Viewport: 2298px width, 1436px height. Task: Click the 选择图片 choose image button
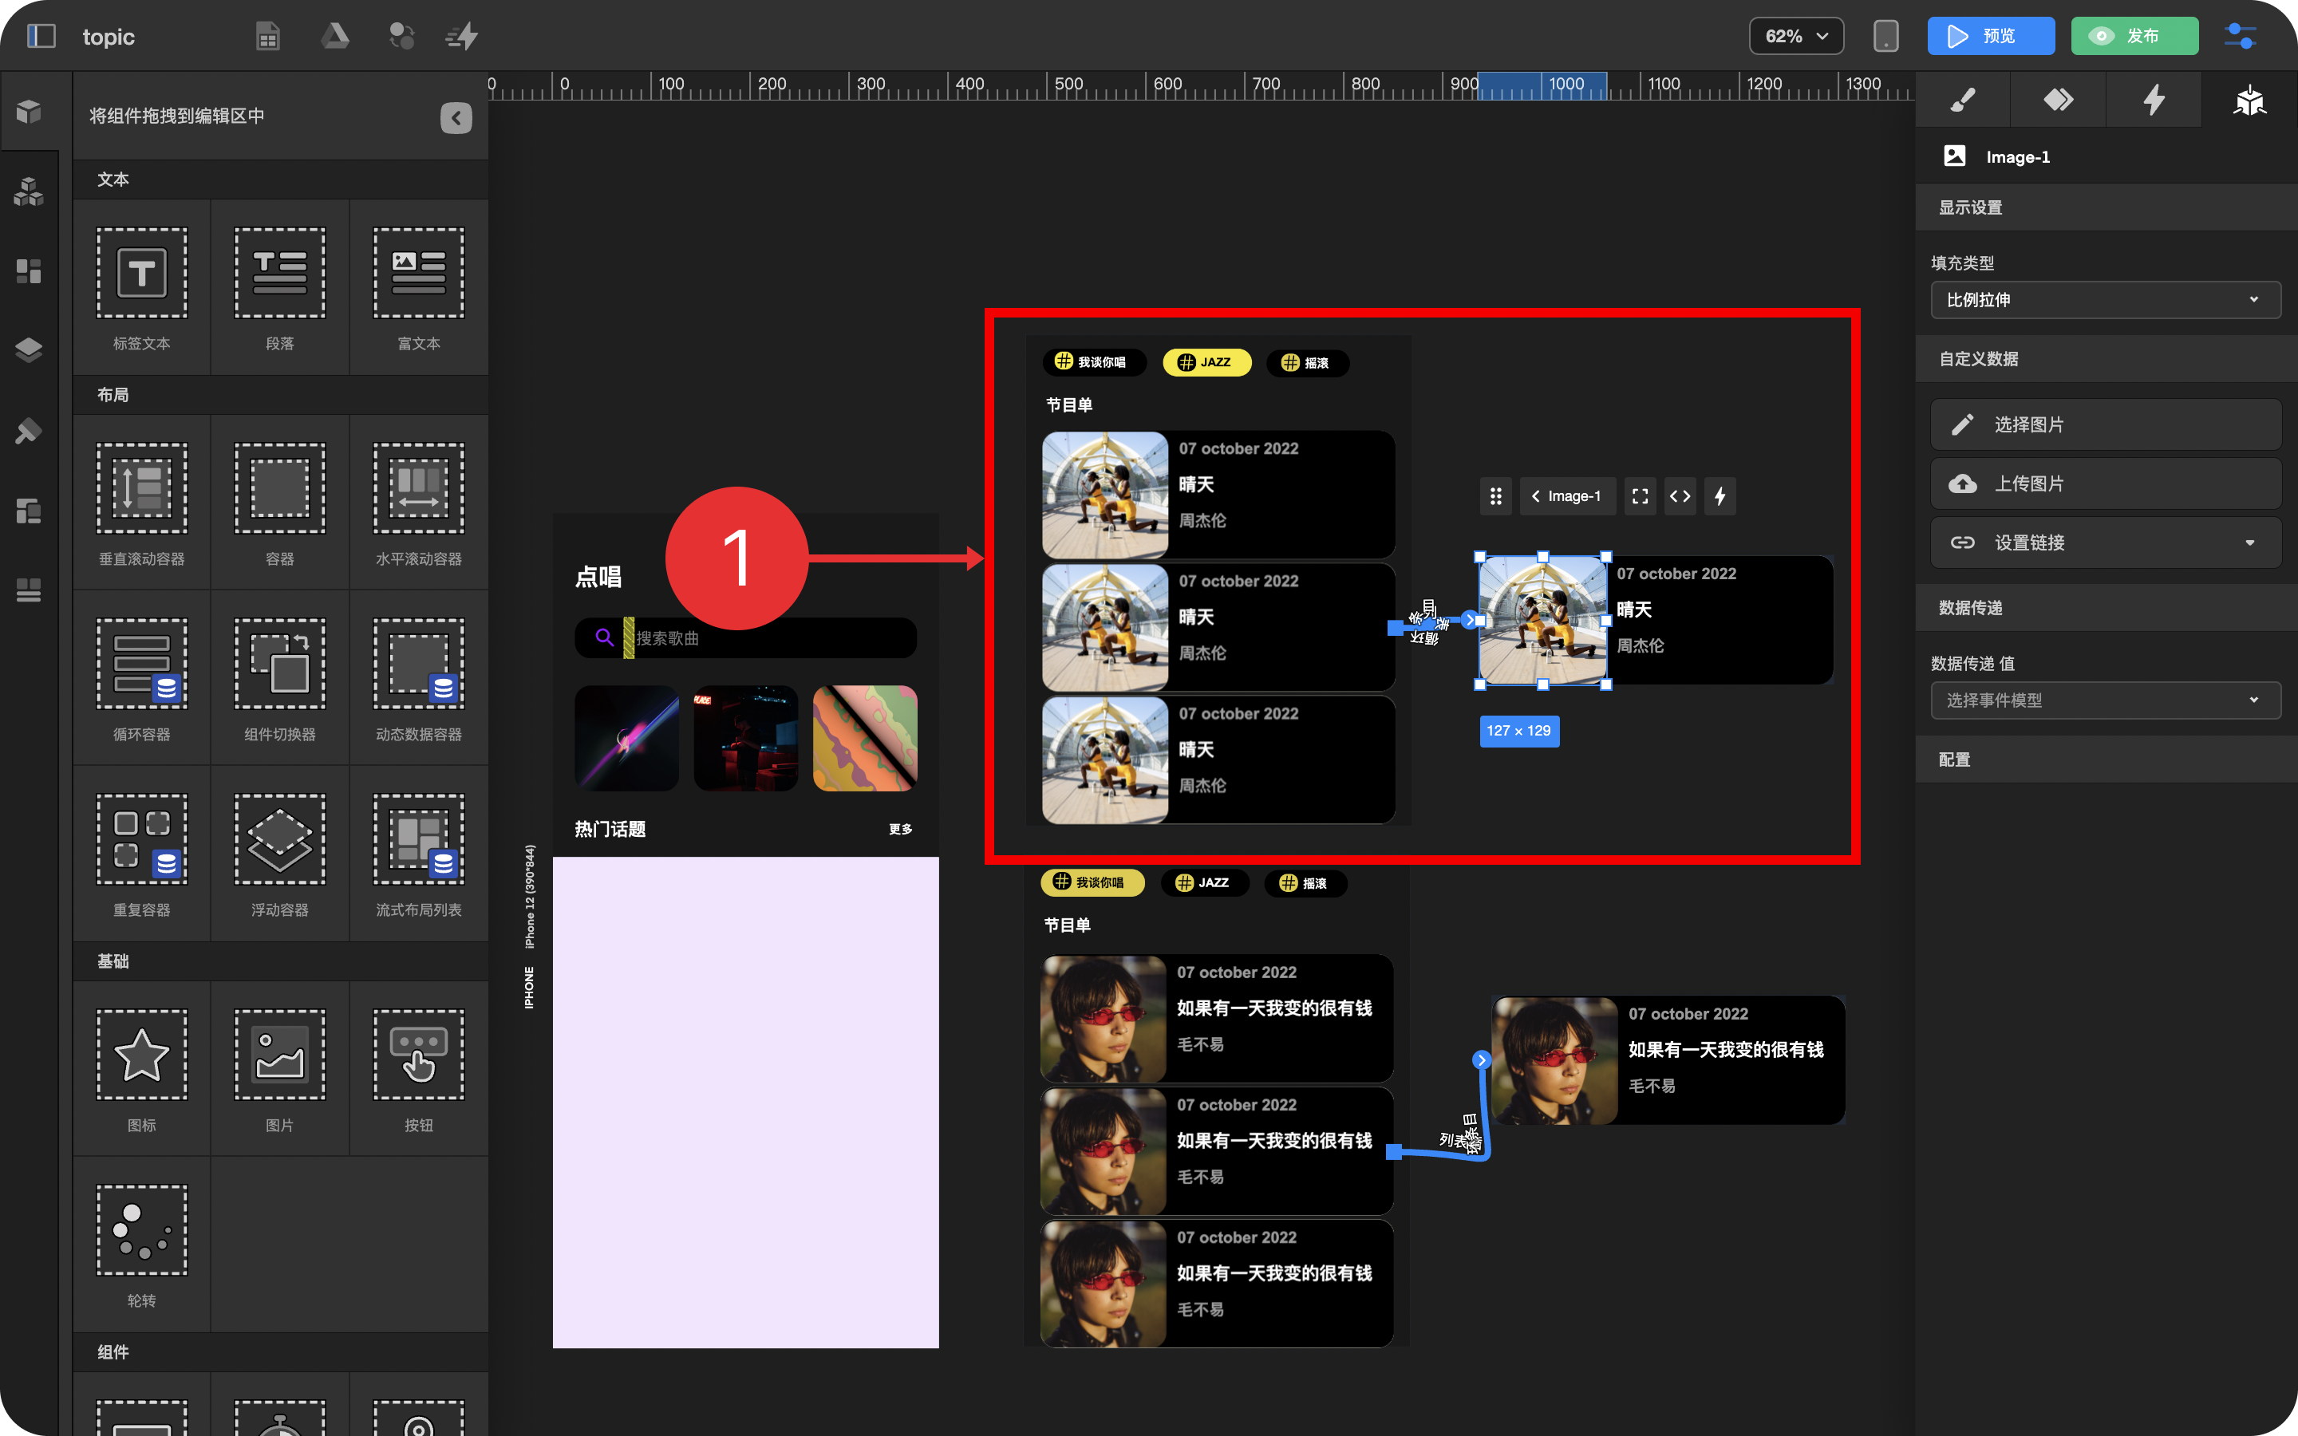2105,424
